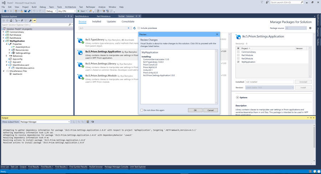Click Solution Explorer Home icon
Image resolution: width=321 pixels, height=174 pixels.
point(11,20)
